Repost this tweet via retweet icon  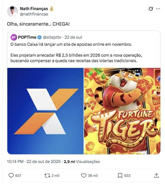click(x=47, y=176)
